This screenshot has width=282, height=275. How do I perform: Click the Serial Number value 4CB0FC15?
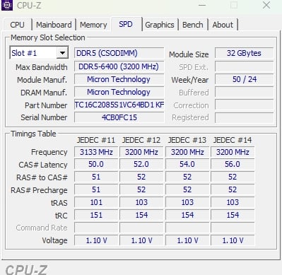[119, 117]
